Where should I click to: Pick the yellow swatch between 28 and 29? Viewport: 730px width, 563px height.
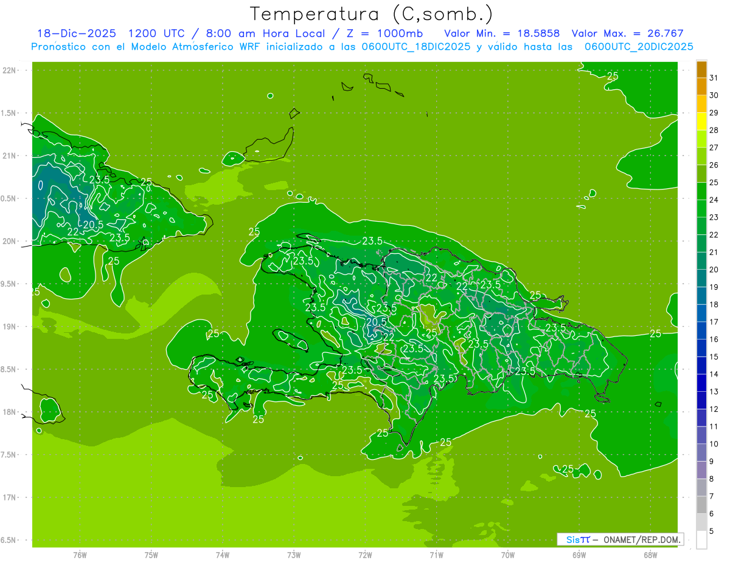point(701,121)
